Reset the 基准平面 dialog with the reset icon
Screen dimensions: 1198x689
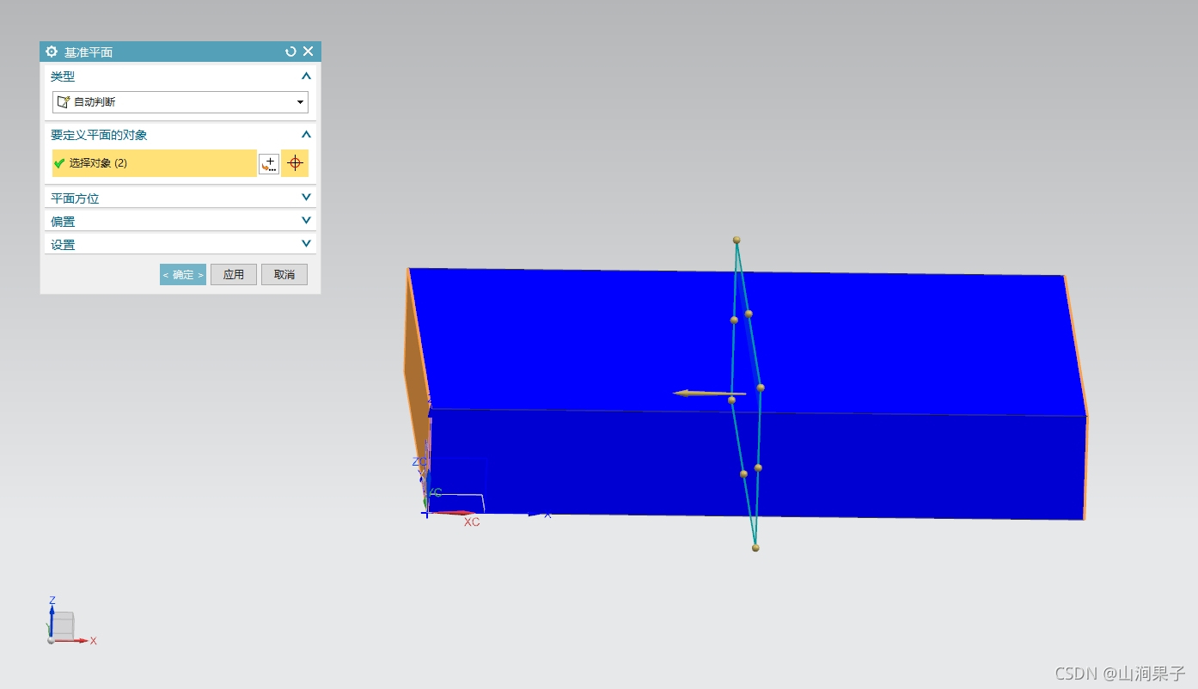[x=290, y=52]
